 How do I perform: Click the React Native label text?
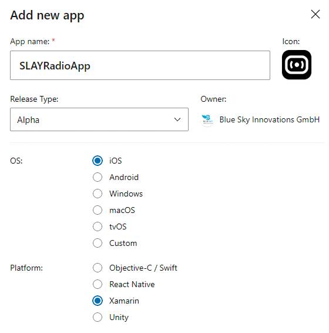pyautogui.click(x=132, y=284)
